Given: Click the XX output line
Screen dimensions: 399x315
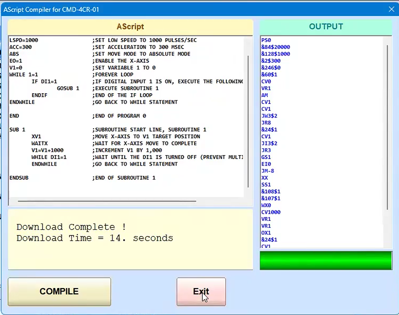Looking at the screenshot, I should coord(265,178).
